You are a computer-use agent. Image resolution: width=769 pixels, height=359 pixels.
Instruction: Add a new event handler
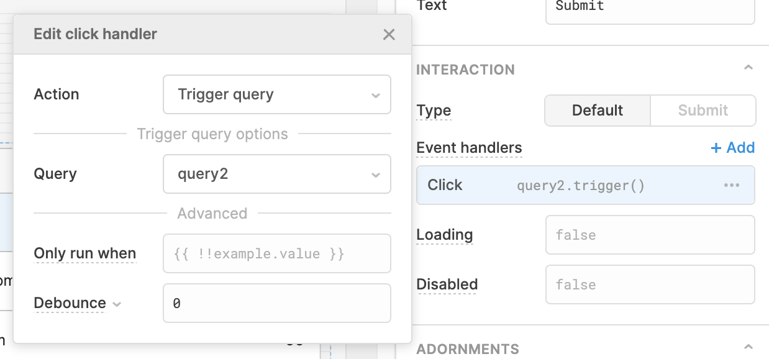732,148
